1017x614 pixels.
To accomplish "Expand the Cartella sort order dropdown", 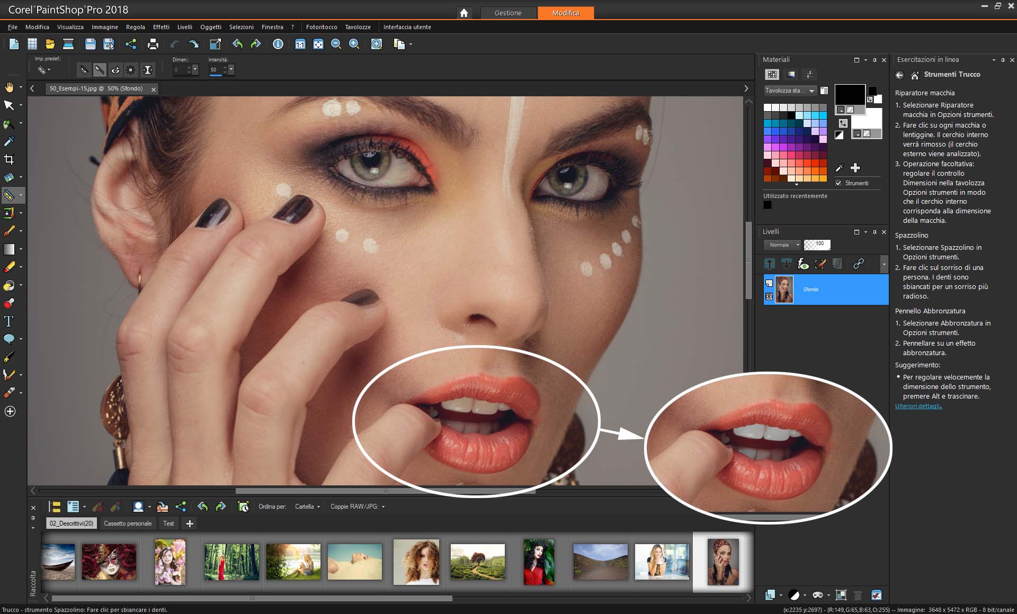I will [307, 507].
